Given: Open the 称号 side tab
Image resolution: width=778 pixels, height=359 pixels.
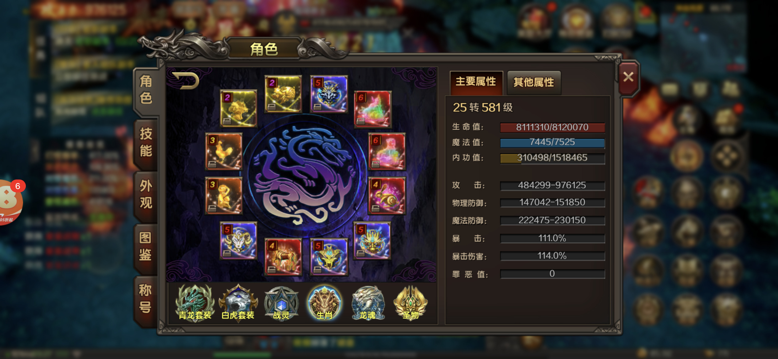Looking at the screenshot, I should [x=146, y=299].
